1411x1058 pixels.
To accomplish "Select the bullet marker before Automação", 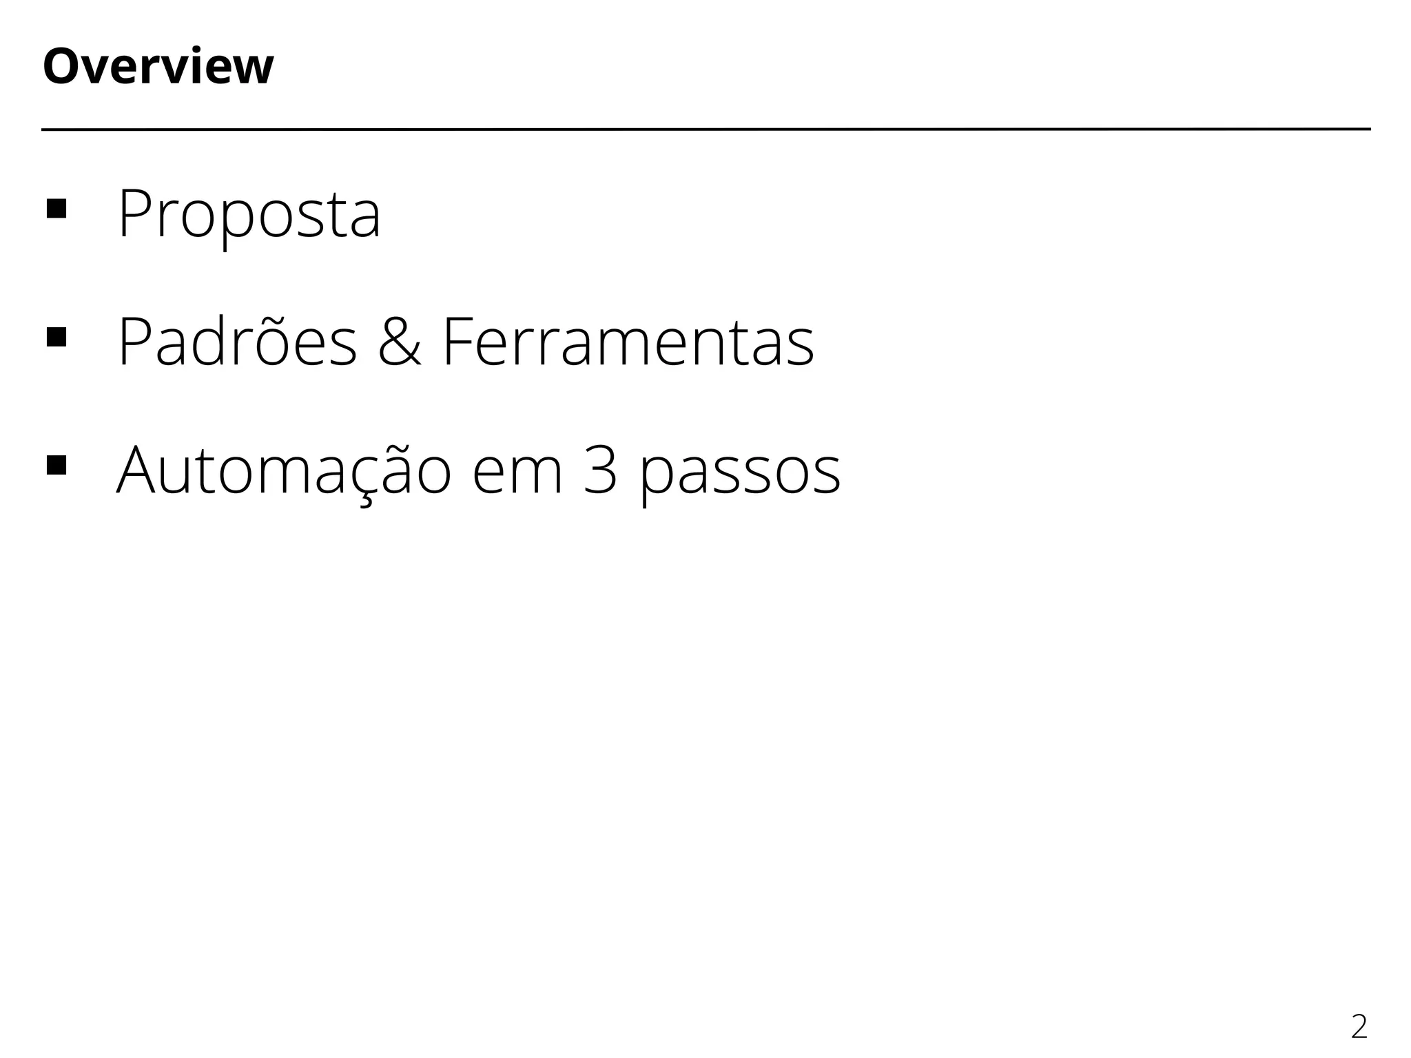I will click(x=56, y=465).
